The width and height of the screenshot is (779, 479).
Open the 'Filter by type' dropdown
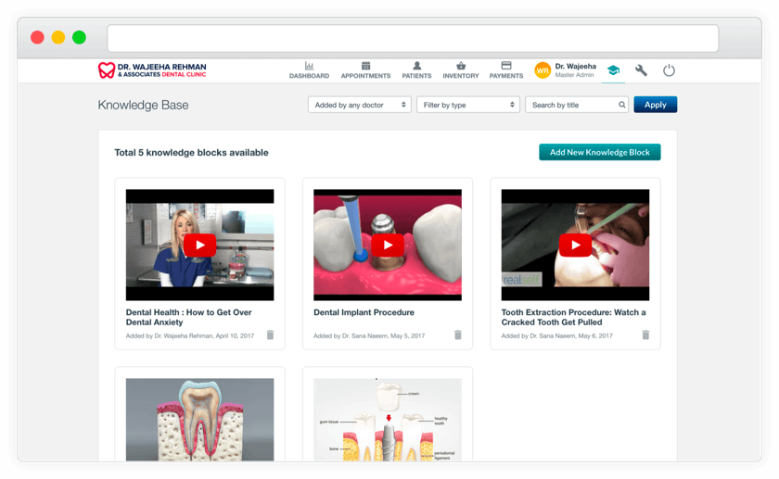468,105
